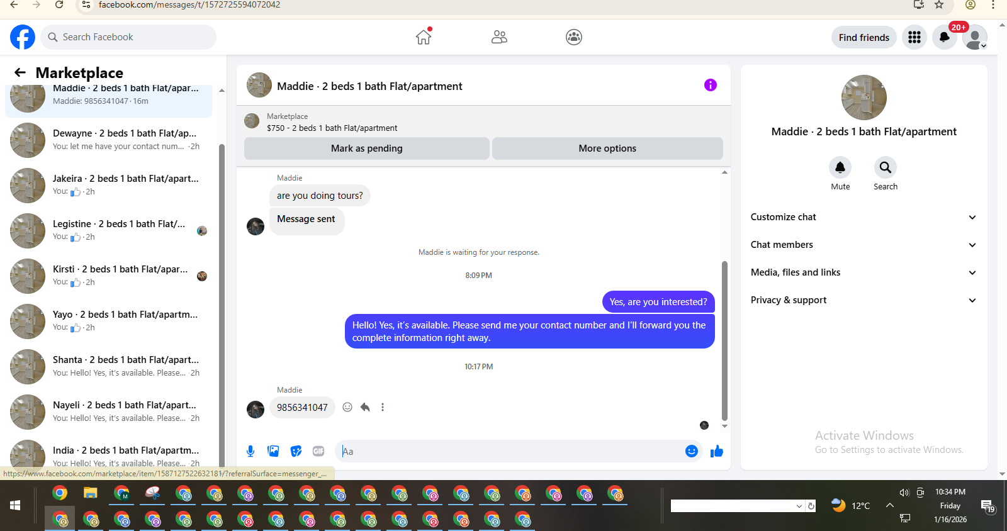
Task: Click the Find friends button
Action: 864,37
